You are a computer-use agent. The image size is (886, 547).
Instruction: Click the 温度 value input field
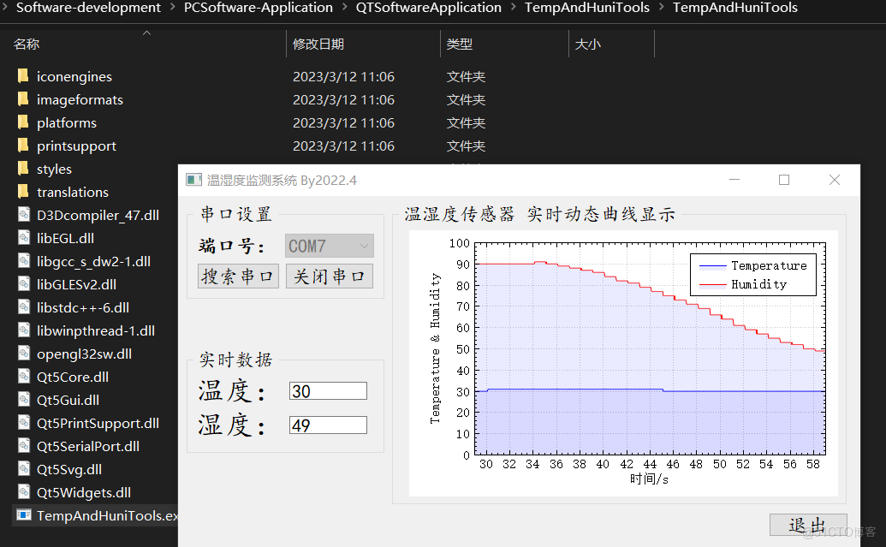click(x=328, y=390)
